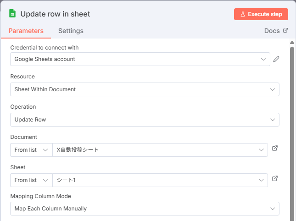Open Document in new tab via external-link icon

(275, 149)
